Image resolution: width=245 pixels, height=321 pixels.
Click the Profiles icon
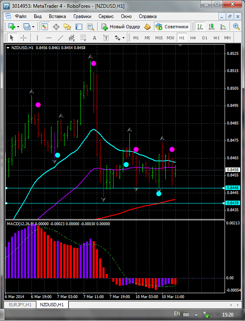tap(27, 27)
